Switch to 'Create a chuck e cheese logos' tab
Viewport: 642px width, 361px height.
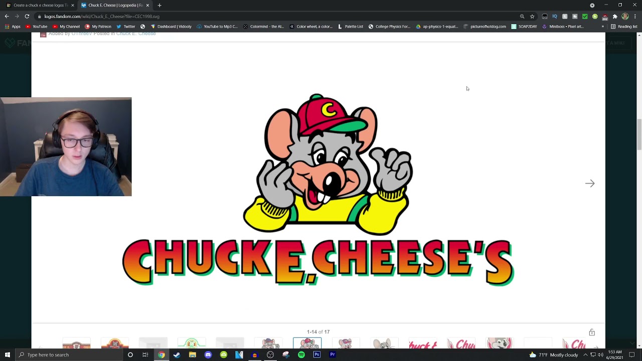tap(40, 6)
